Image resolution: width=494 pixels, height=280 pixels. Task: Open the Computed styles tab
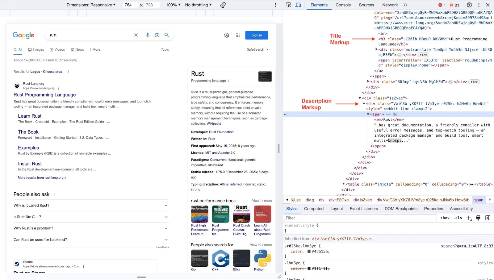[314, 209]
